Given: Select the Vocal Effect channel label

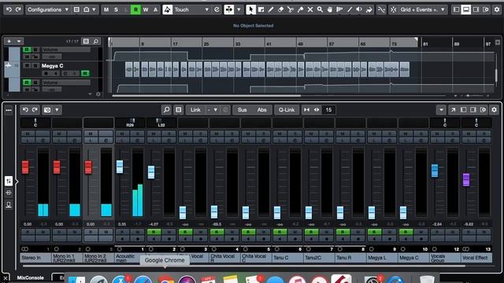Looking at the screenshot, I should point(476,258).
